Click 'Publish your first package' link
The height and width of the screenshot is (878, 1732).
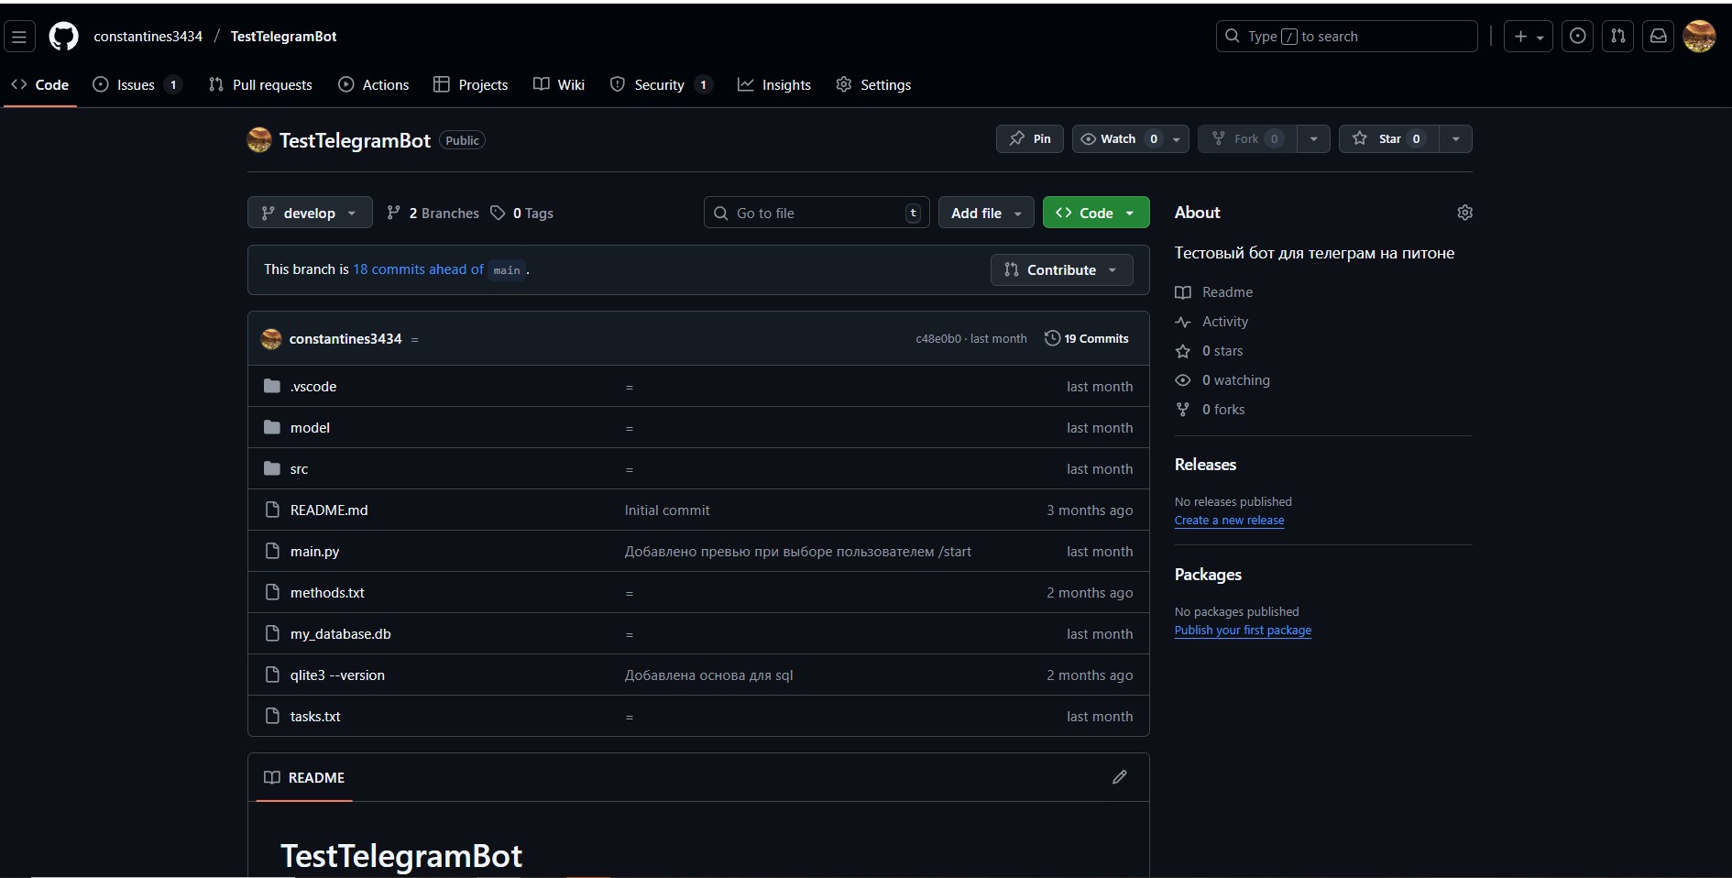(x=1243, y=631)
